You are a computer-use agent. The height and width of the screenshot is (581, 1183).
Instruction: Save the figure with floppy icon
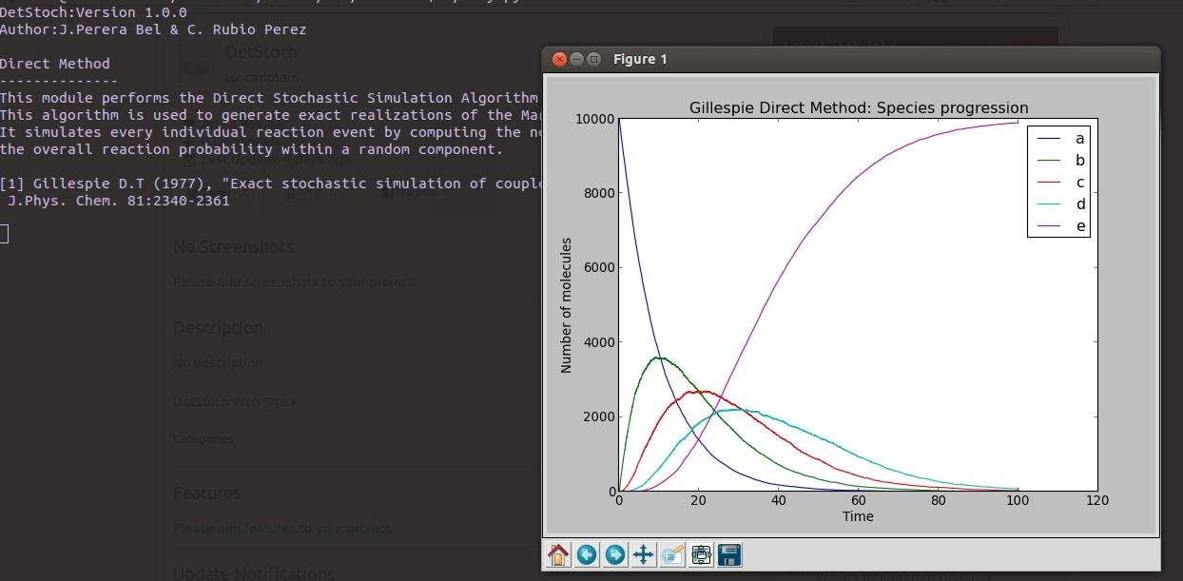729,554
